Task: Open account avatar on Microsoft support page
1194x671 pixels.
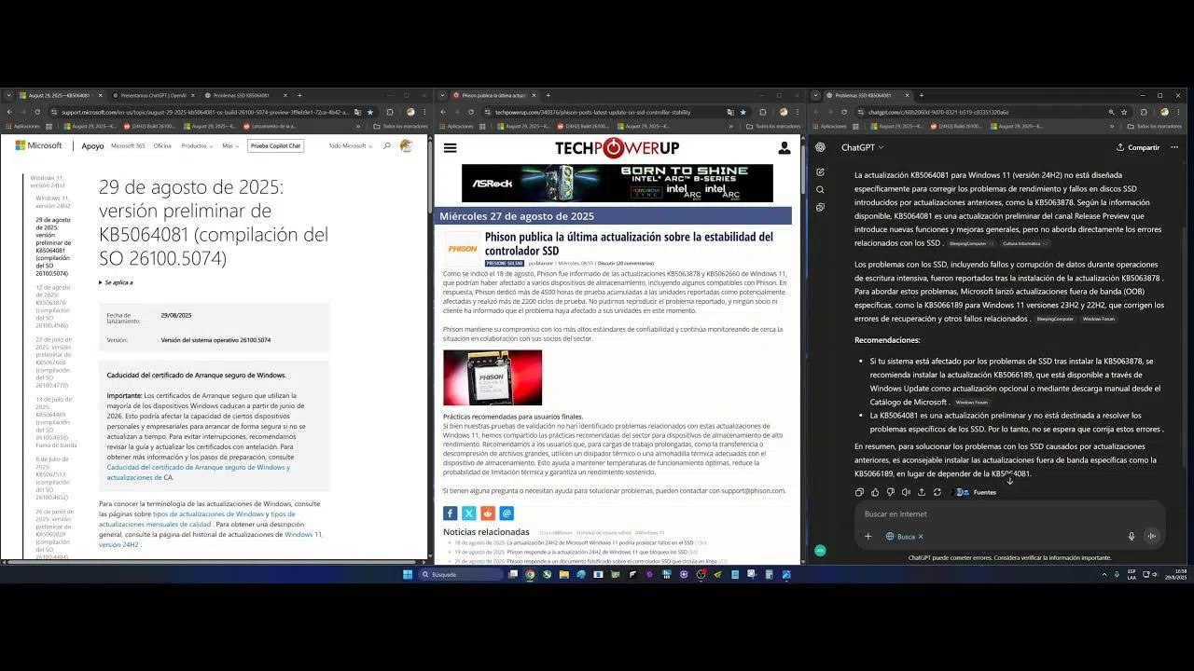Action: (x=406, y=145)
